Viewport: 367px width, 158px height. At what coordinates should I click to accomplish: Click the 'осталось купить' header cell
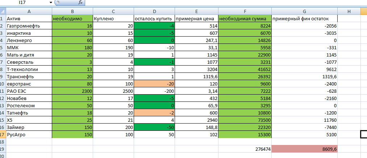[x=154, y=19]
